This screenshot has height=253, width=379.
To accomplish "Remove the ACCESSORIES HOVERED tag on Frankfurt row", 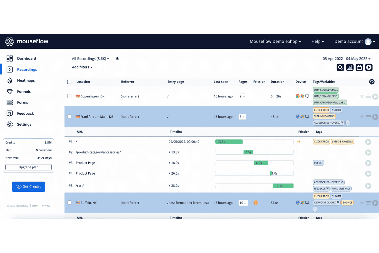I will point(342,122).
